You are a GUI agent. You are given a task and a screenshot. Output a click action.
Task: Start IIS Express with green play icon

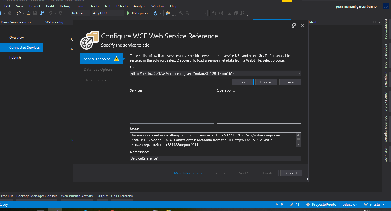tap(128, 13)
